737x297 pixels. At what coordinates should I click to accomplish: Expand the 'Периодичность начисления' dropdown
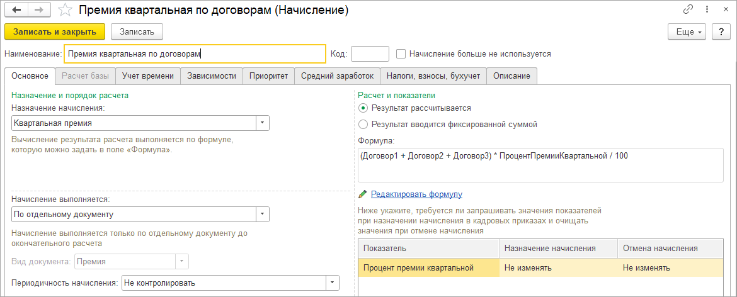click(332, 283)
